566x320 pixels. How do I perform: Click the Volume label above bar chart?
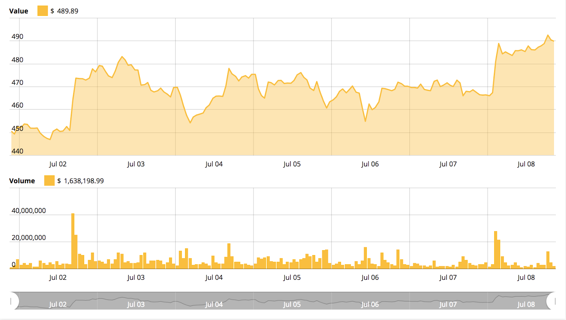[22, 181]
